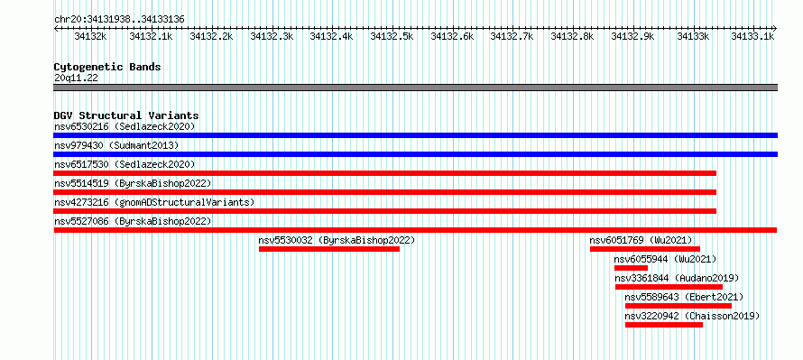The height and width of the screenshot is (360, 803).
Task: Select the blue nsv6530216 variant bar
Action: click(415, 135)
